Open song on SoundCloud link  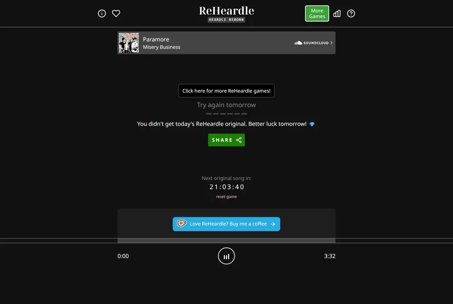click(313, 43)
